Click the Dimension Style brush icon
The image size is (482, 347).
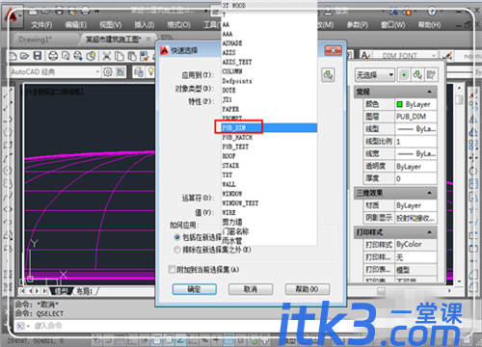447,56
